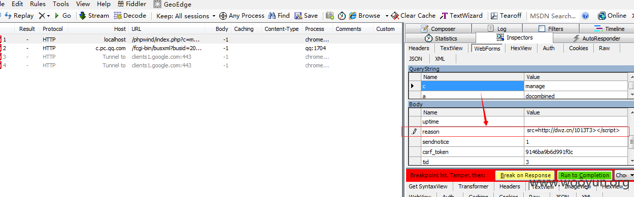Switch to the request HexView tab

[521, 48]
